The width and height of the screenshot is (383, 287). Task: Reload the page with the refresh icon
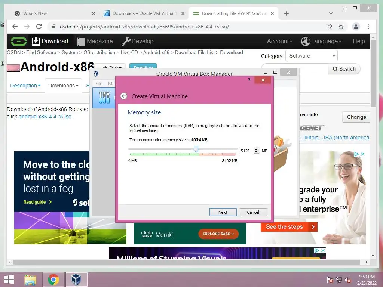[x=39, y=27]
